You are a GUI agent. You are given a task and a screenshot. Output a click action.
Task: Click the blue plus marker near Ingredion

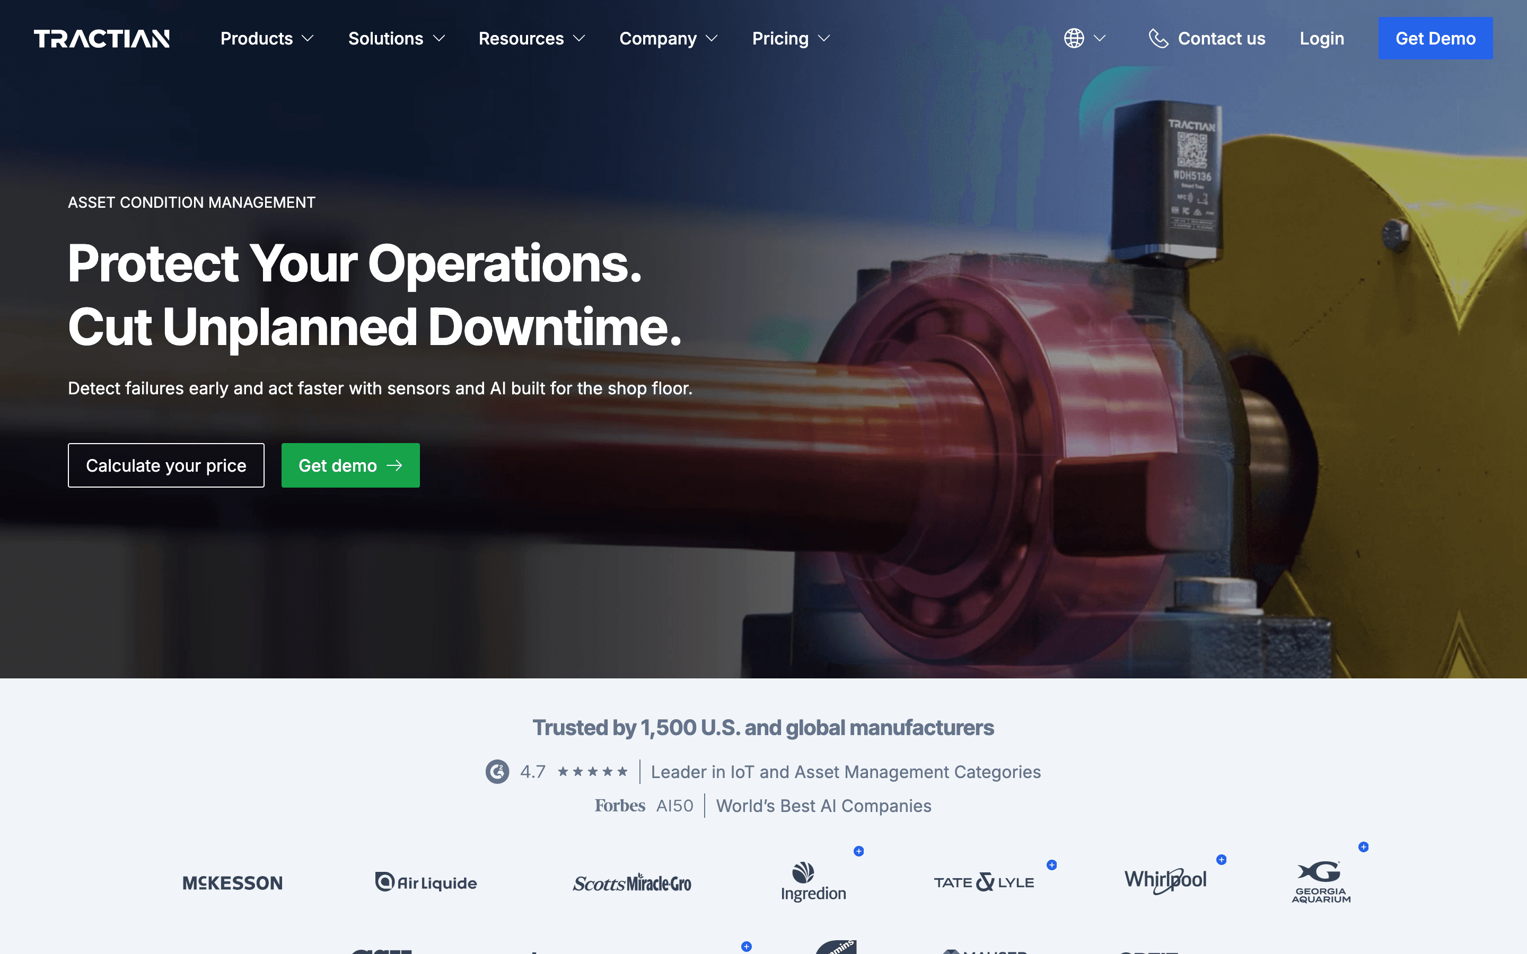(859, 851)
